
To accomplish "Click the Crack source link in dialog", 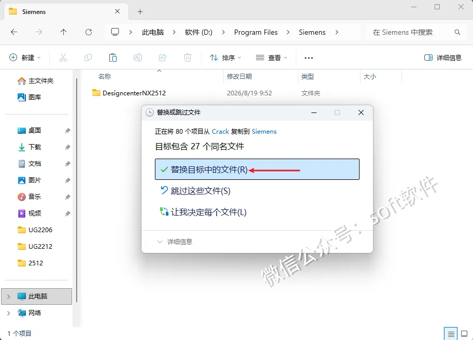I will point(220,132).
